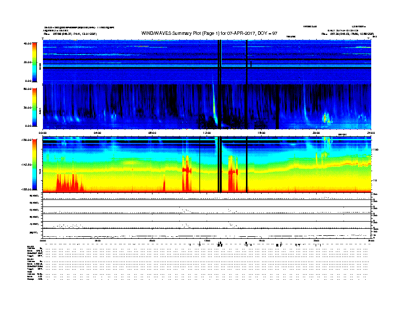Click the RAD2 heading in the bottom status block
Screen dimensions: 400x309
point(30,247)
